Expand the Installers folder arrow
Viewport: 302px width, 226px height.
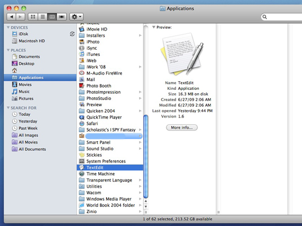tap(140, 36)
